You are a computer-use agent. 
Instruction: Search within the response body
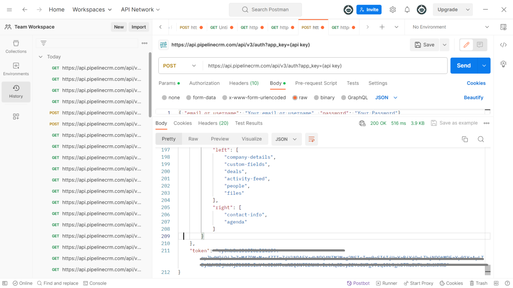coord(481,139)
